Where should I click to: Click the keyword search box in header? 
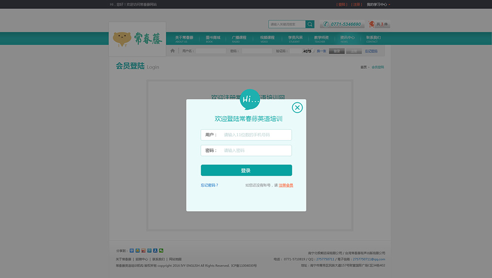click(x=287, y=24)
